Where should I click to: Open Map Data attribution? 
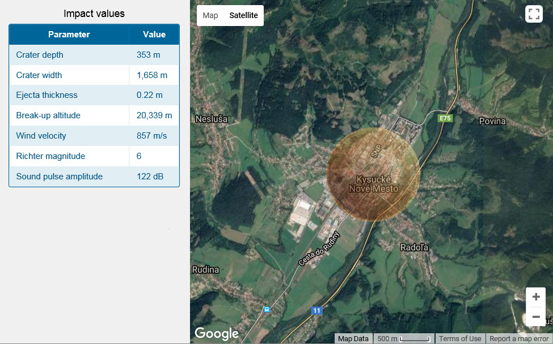[353, 339]
